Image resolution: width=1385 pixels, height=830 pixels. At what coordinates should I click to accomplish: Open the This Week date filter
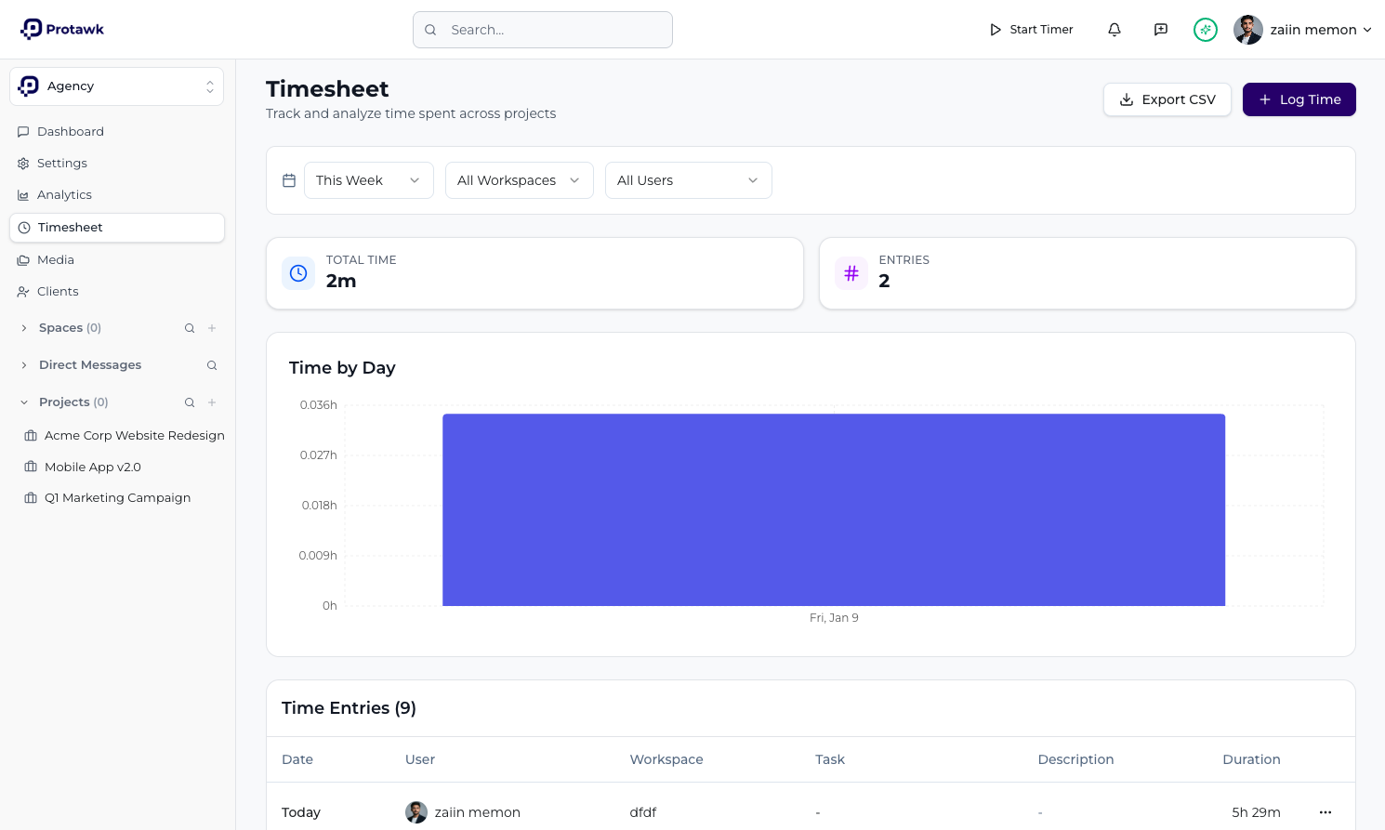click(x=368, y=180)
